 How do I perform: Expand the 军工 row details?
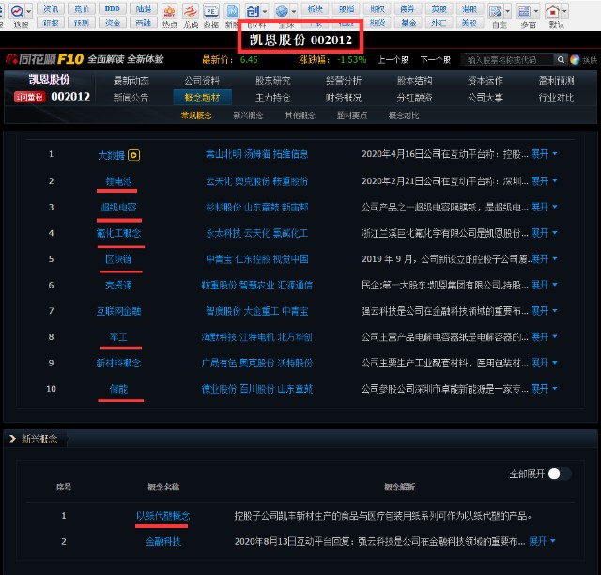click(x=544, y=336)
